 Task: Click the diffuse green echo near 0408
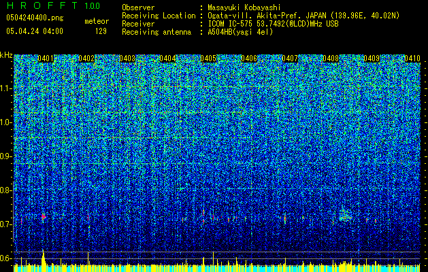tap(345, 216)
